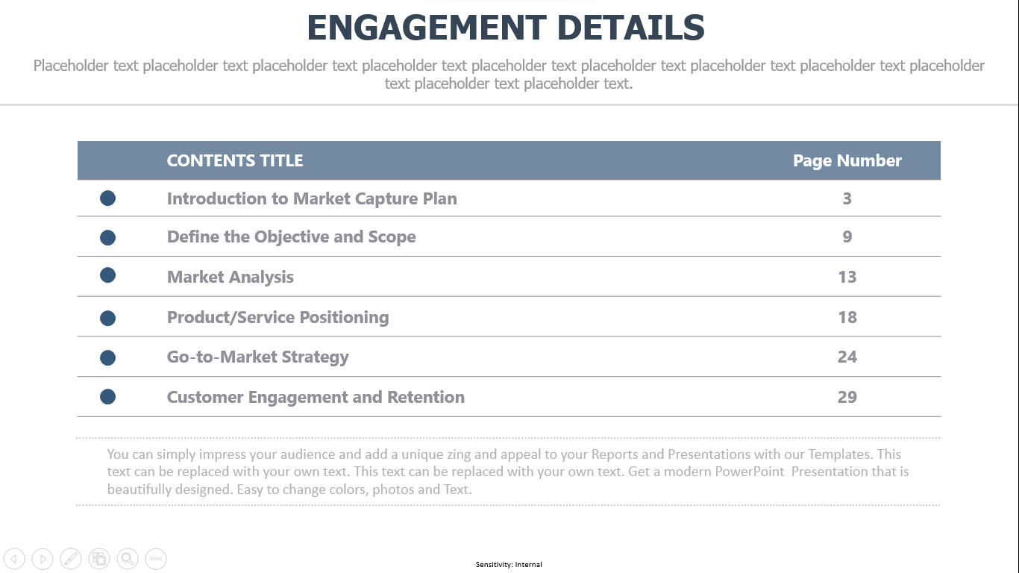Click bullet beside Market Analysis row
The height and width of the screenshot is (573, 1019).
pyautogui.click(x=107, y=275)
